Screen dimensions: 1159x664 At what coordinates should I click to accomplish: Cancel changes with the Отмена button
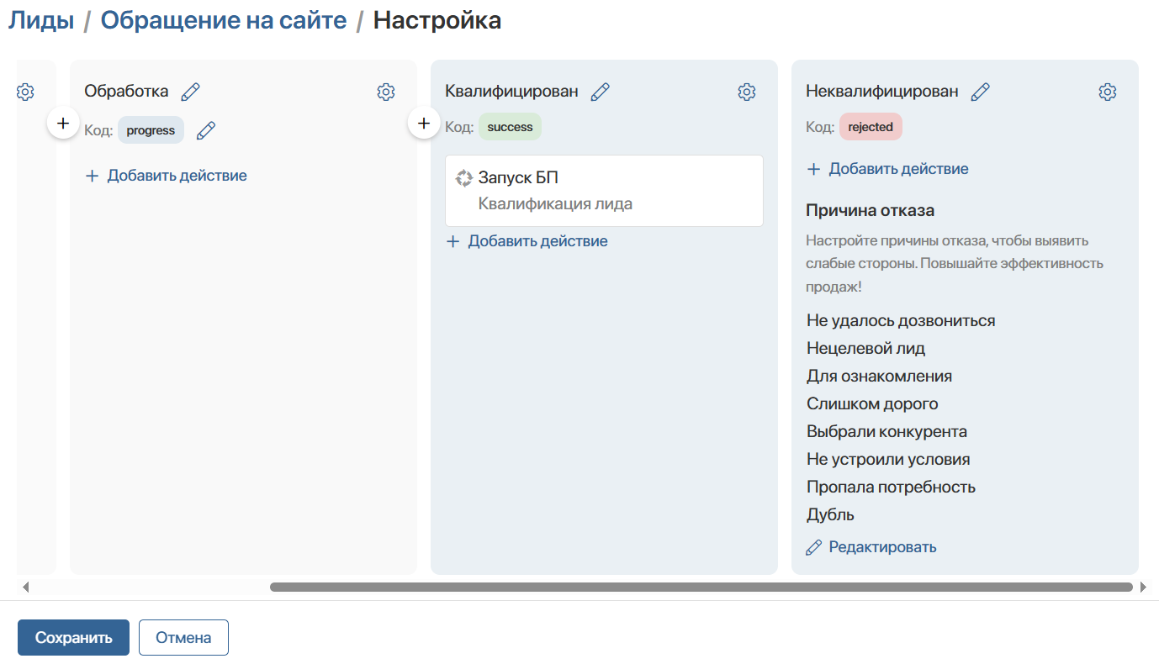183,638
